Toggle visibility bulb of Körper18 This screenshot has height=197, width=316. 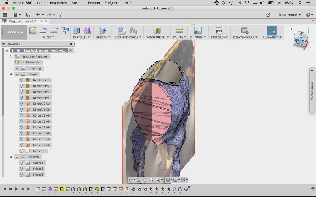point(21,151)
